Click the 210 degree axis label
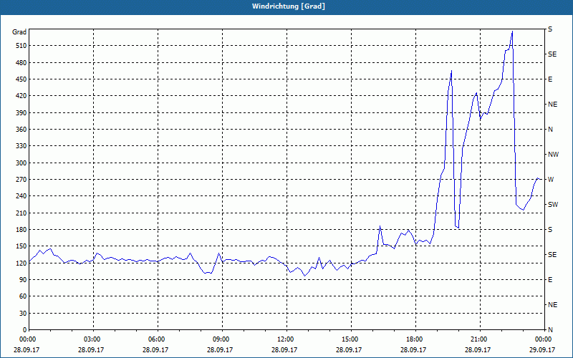Screen dimensions: 573x358 tap(21, 213)
